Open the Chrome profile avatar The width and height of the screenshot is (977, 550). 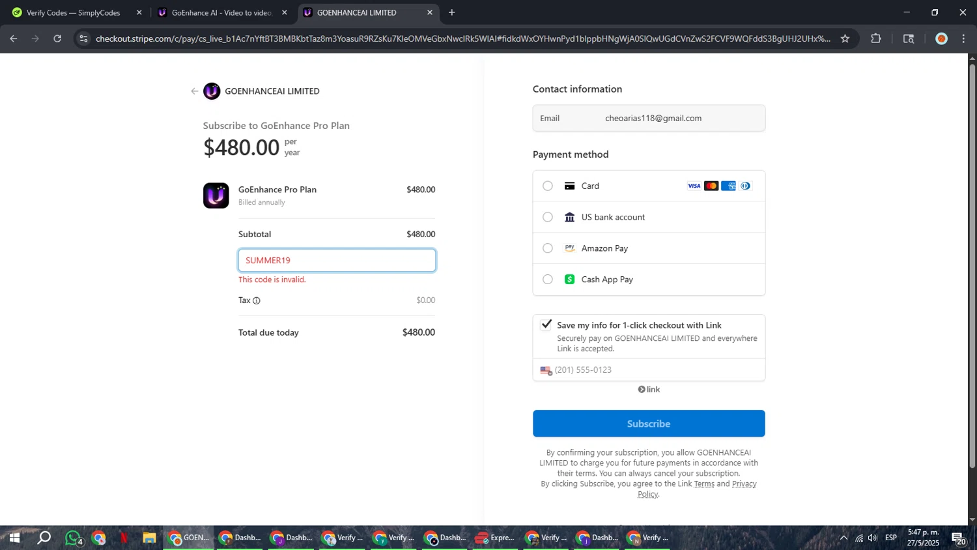[x=941, y=38]
